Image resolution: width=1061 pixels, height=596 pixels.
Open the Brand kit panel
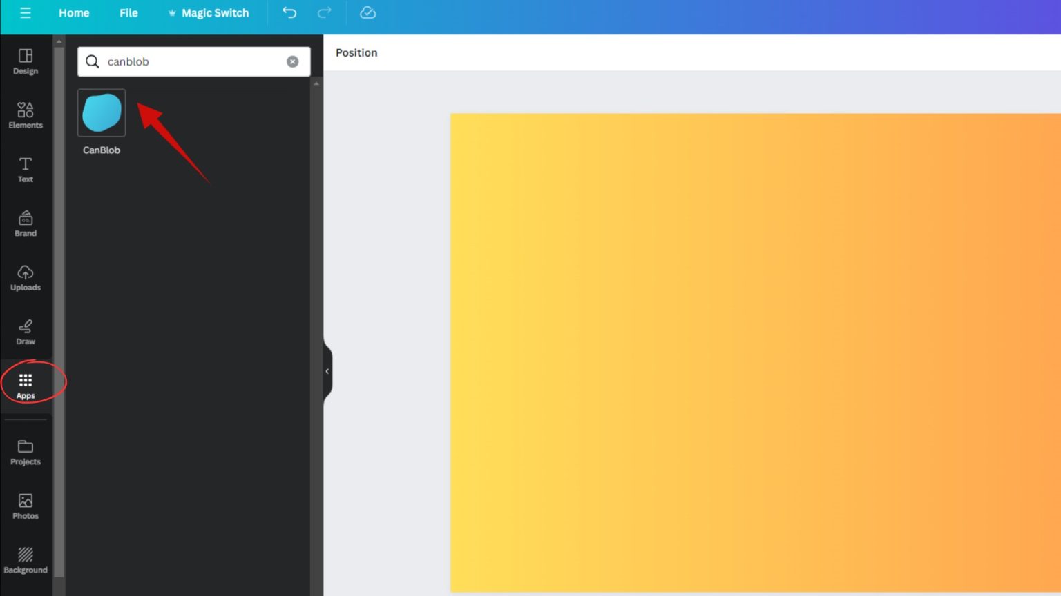[x=26, y=223]
